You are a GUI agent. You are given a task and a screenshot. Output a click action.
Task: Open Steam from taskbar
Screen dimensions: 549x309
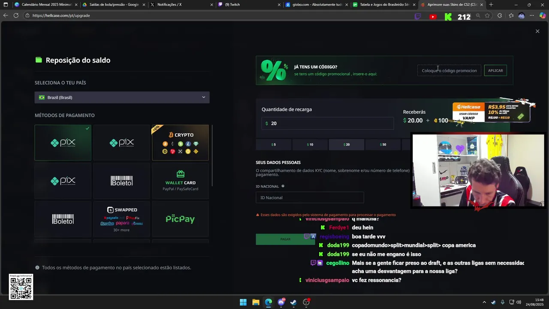tap(293, 302)
